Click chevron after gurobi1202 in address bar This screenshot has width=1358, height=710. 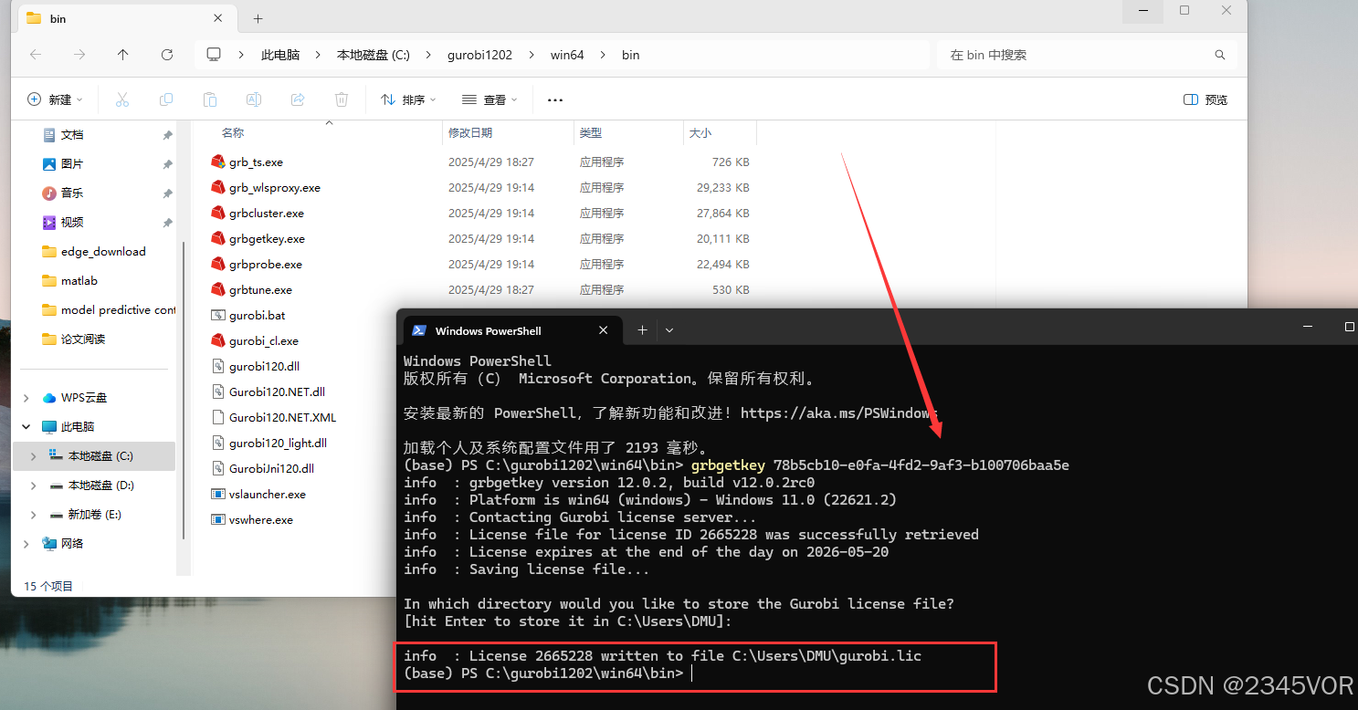click(x=531, y=55)
